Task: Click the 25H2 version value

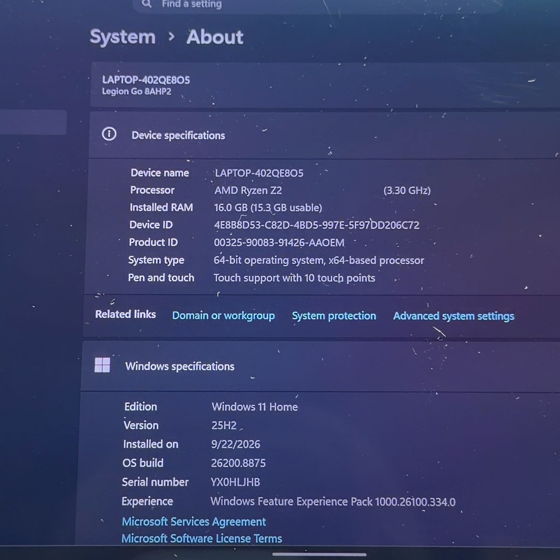Action: [224, 426]
